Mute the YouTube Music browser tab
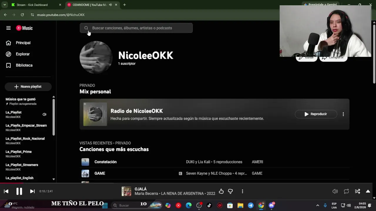This screenshot has height=211, width=376. (x=110, y=5)
